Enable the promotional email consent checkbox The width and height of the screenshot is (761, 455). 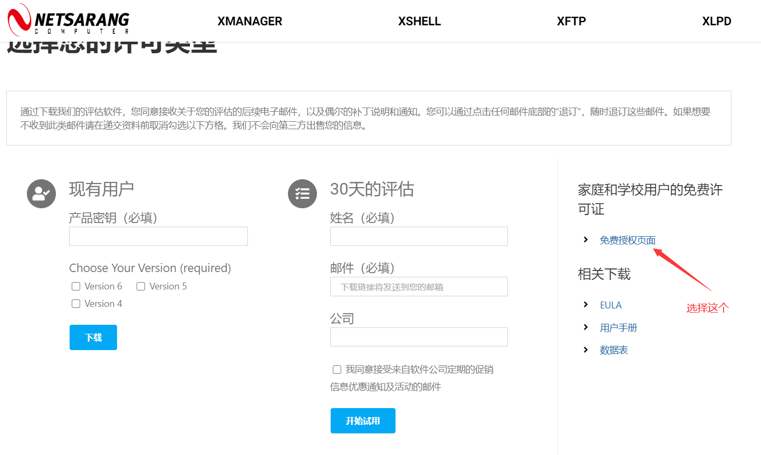point(337,370)
